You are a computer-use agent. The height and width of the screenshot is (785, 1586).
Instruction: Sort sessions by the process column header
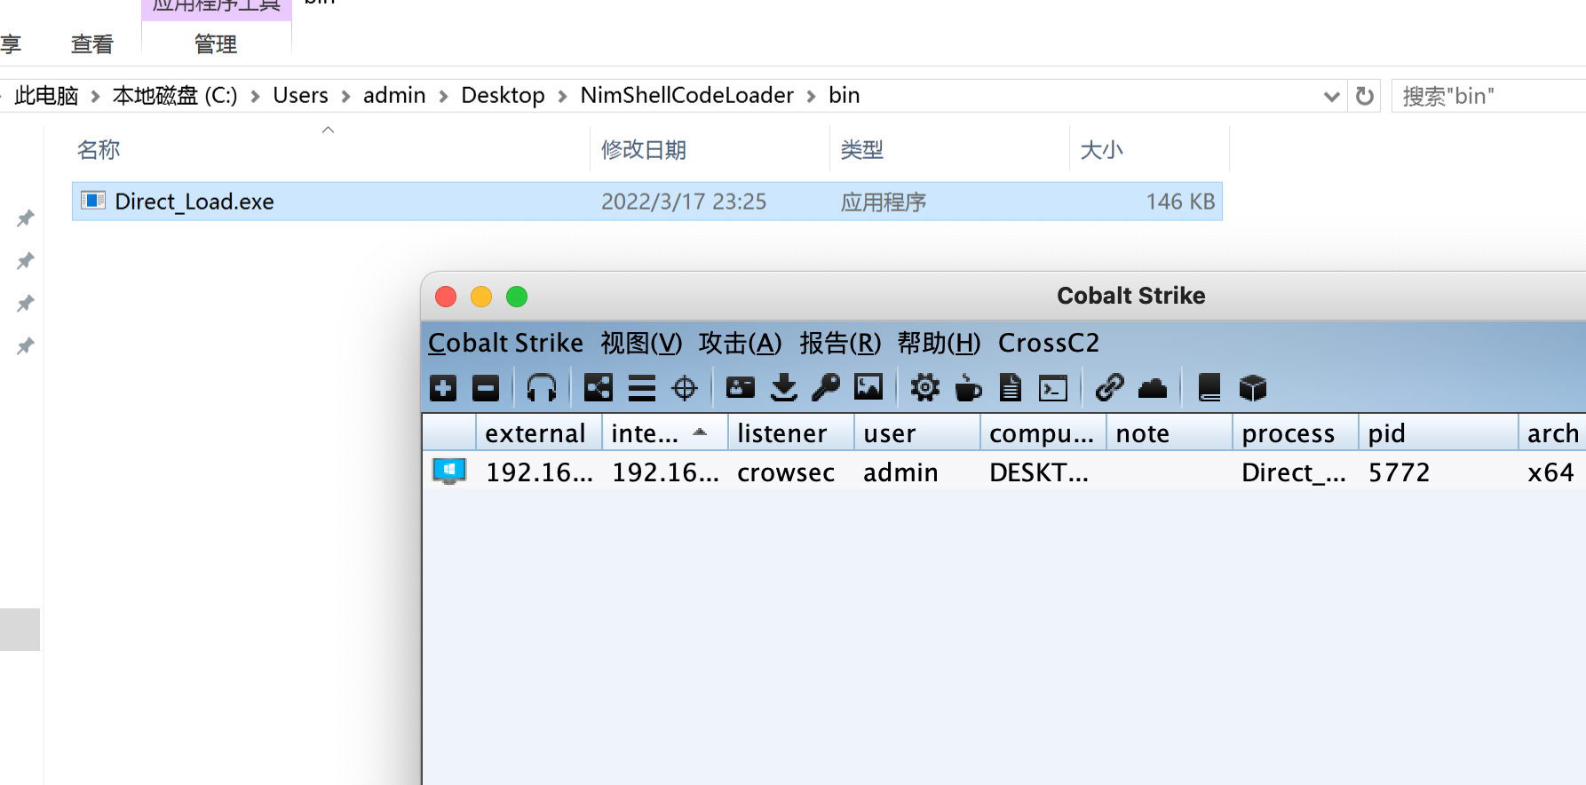click(x=1296, y=432)
